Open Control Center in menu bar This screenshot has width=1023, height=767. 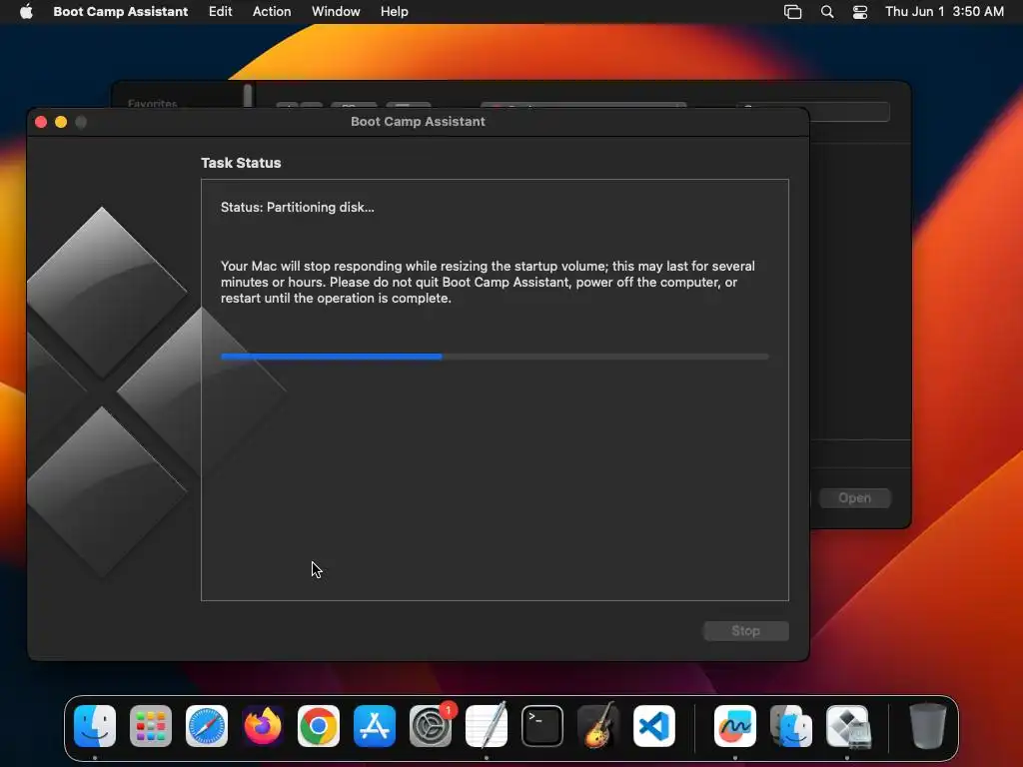pos(860,12)
